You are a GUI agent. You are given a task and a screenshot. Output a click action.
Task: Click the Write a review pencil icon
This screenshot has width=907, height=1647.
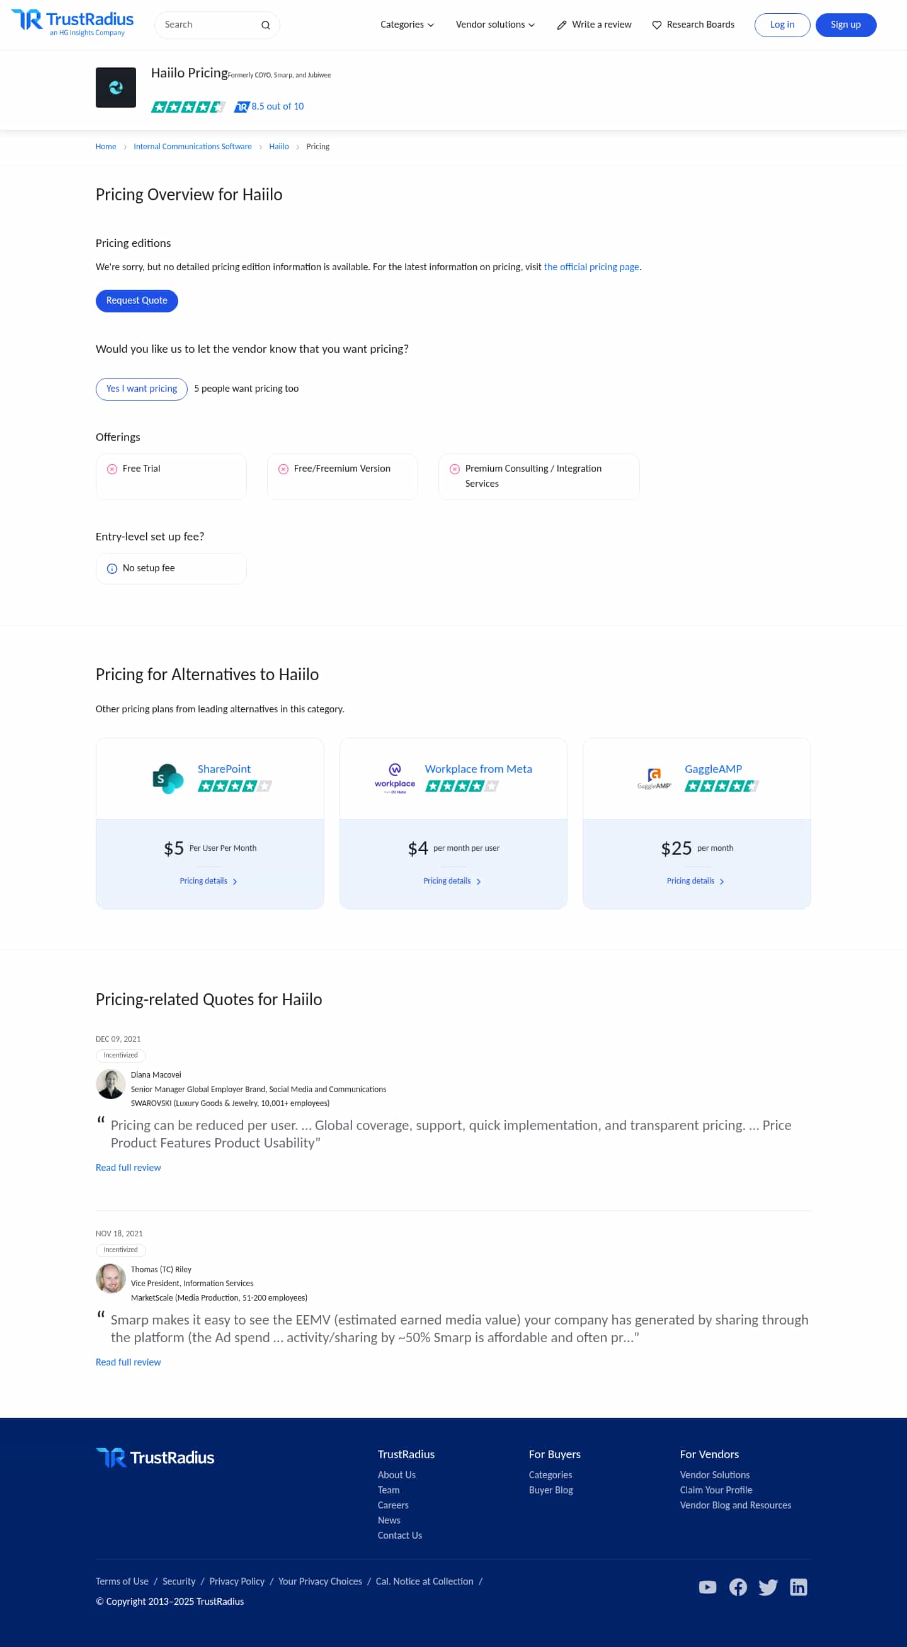pos(561,25)
